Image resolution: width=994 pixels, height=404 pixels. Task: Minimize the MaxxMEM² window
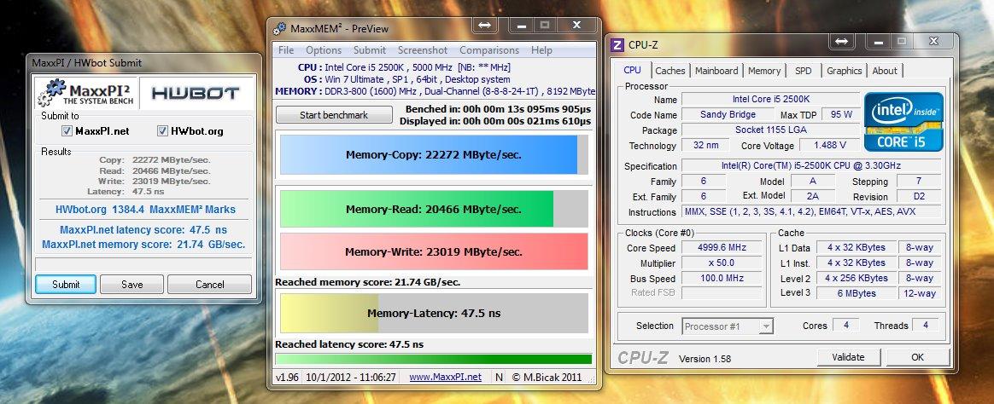coord(522,25)
